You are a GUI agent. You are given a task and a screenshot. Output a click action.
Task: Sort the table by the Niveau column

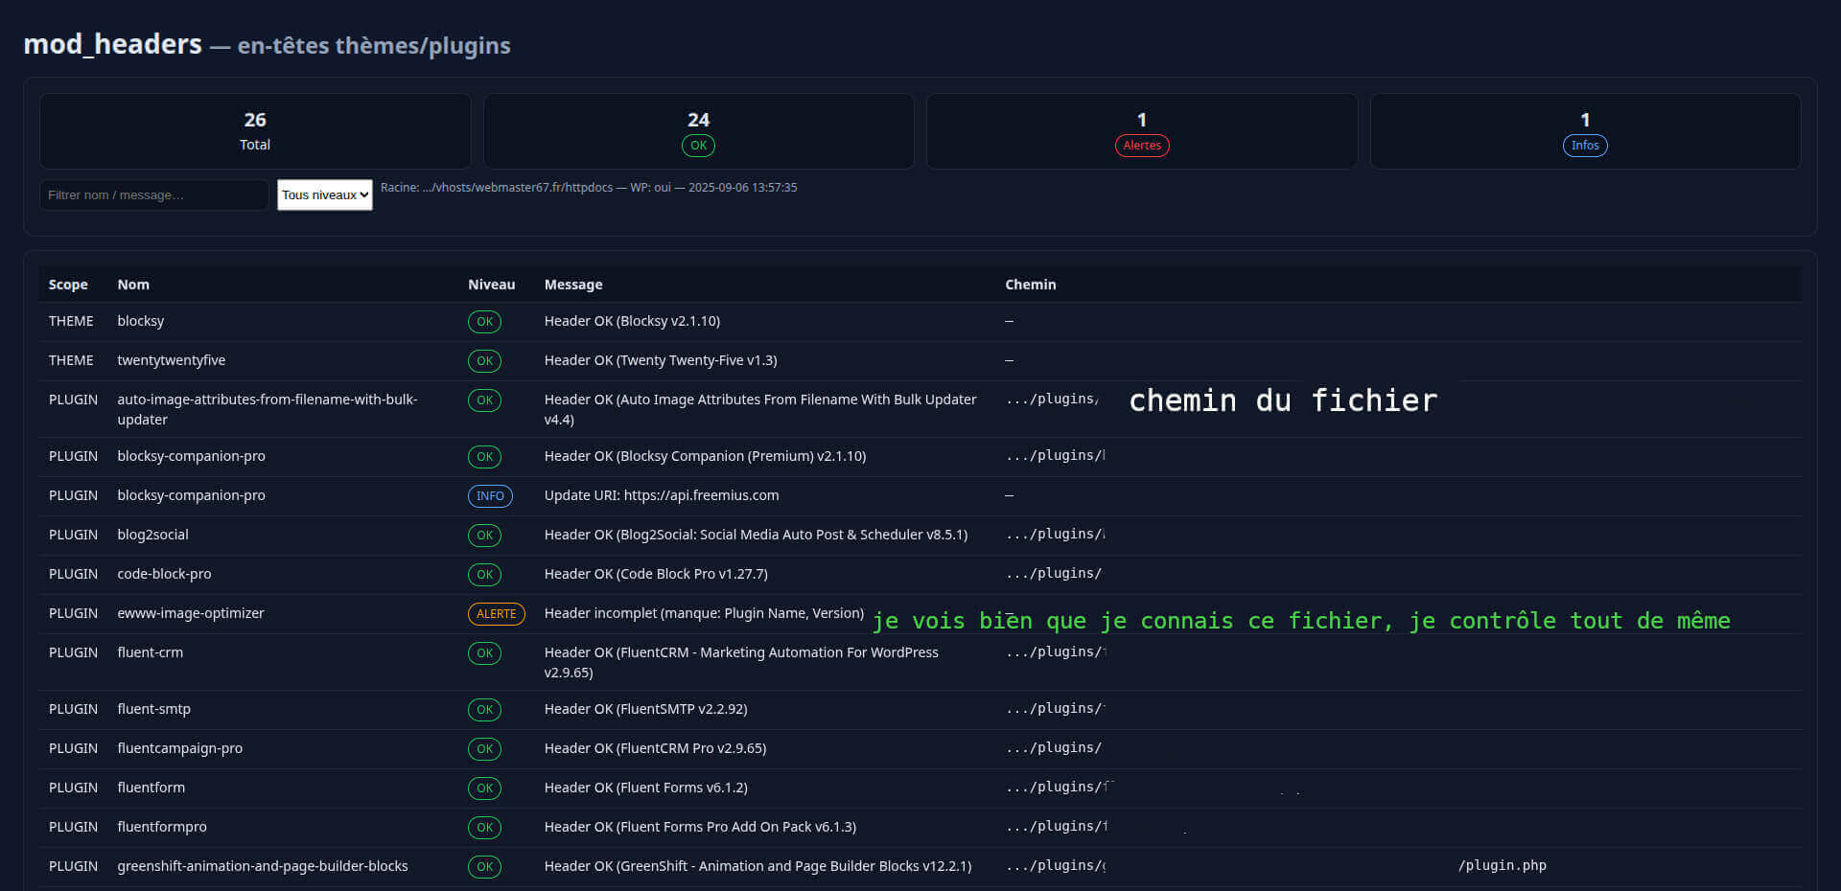coord(492,285)
